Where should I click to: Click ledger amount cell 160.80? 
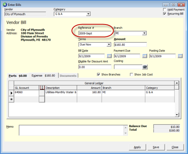point(89,93)
